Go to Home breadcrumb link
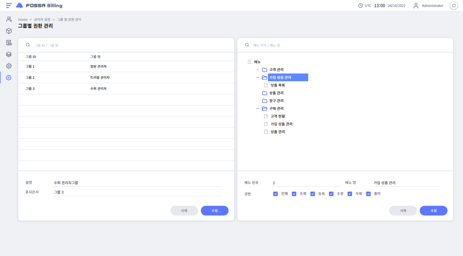463x256 pixels. point(23,20)
